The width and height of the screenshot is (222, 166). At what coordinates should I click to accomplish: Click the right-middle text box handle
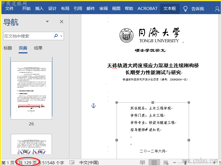(189, 140)
